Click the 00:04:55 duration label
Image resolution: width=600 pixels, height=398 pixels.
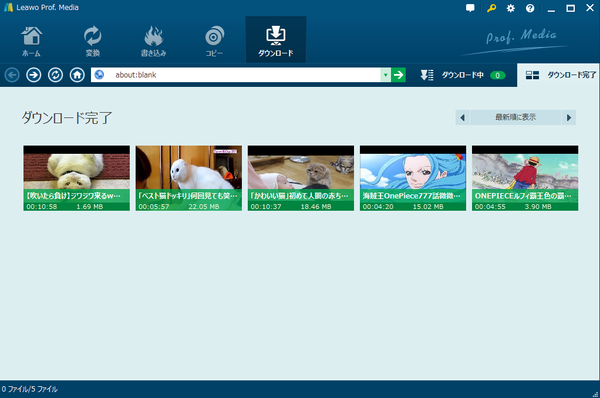tap(490, 207)
